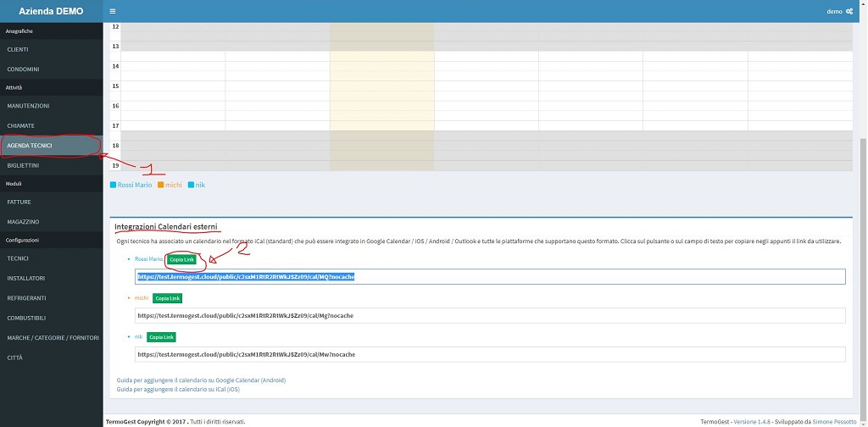868x427 pixels.
Task: Toggle the orange michi legend swatch
Action: coord(160,185)
